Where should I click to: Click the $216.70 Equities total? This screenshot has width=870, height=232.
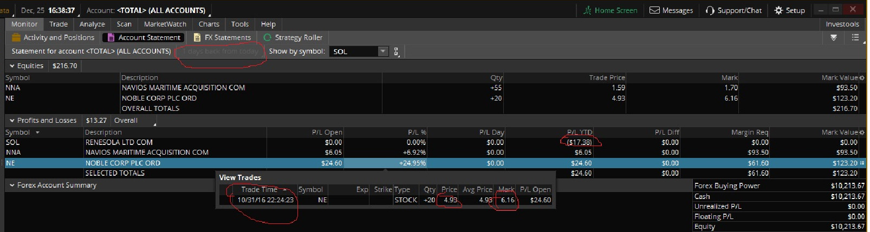(64, 65)
